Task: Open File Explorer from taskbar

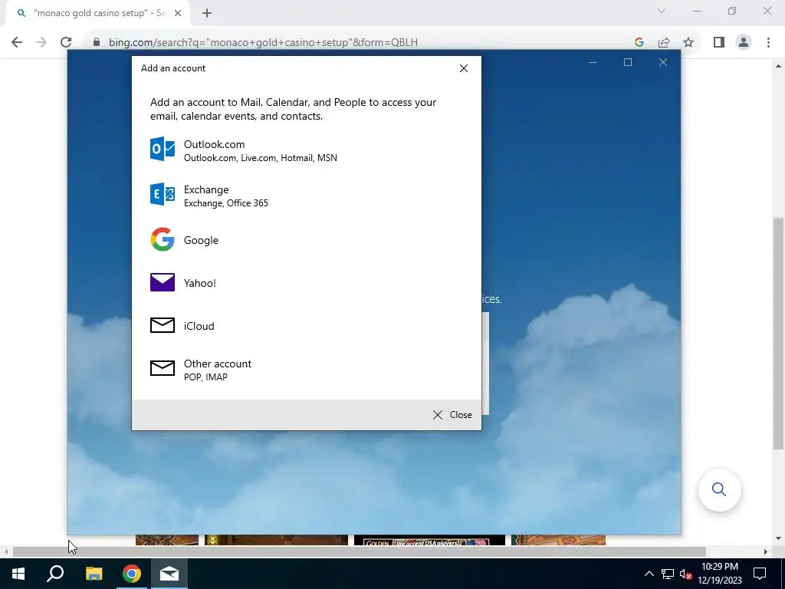Action: click(x=94, y=574)
